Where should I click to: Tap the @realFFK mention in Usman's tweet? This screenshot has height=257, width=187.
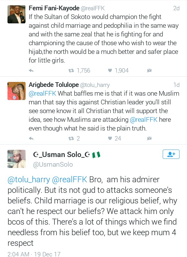(70, 179)
